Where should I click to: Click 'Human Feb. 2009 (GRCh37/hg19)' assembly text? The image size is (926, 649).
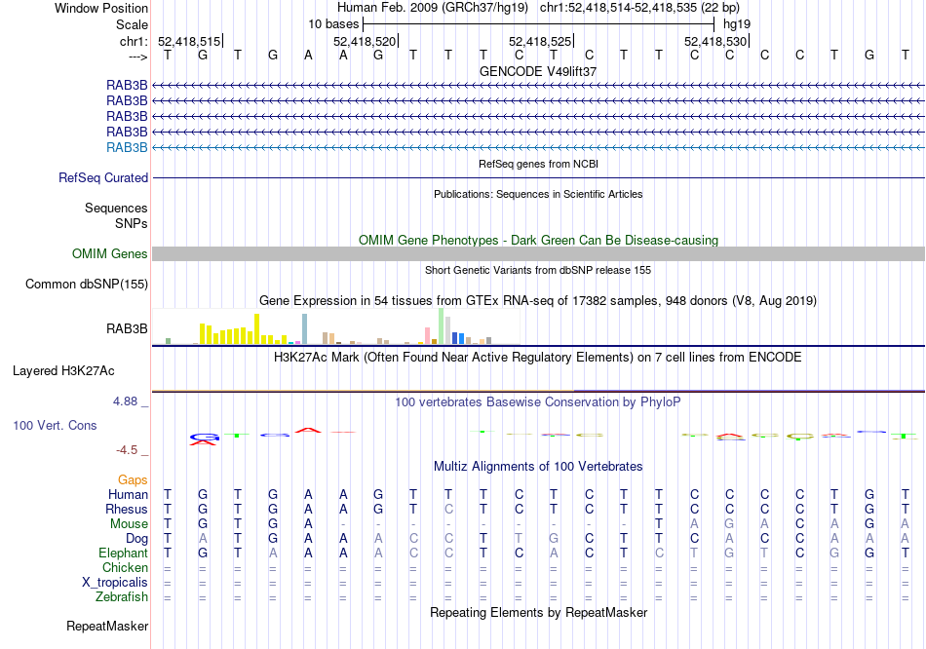(x=434, y=8)
